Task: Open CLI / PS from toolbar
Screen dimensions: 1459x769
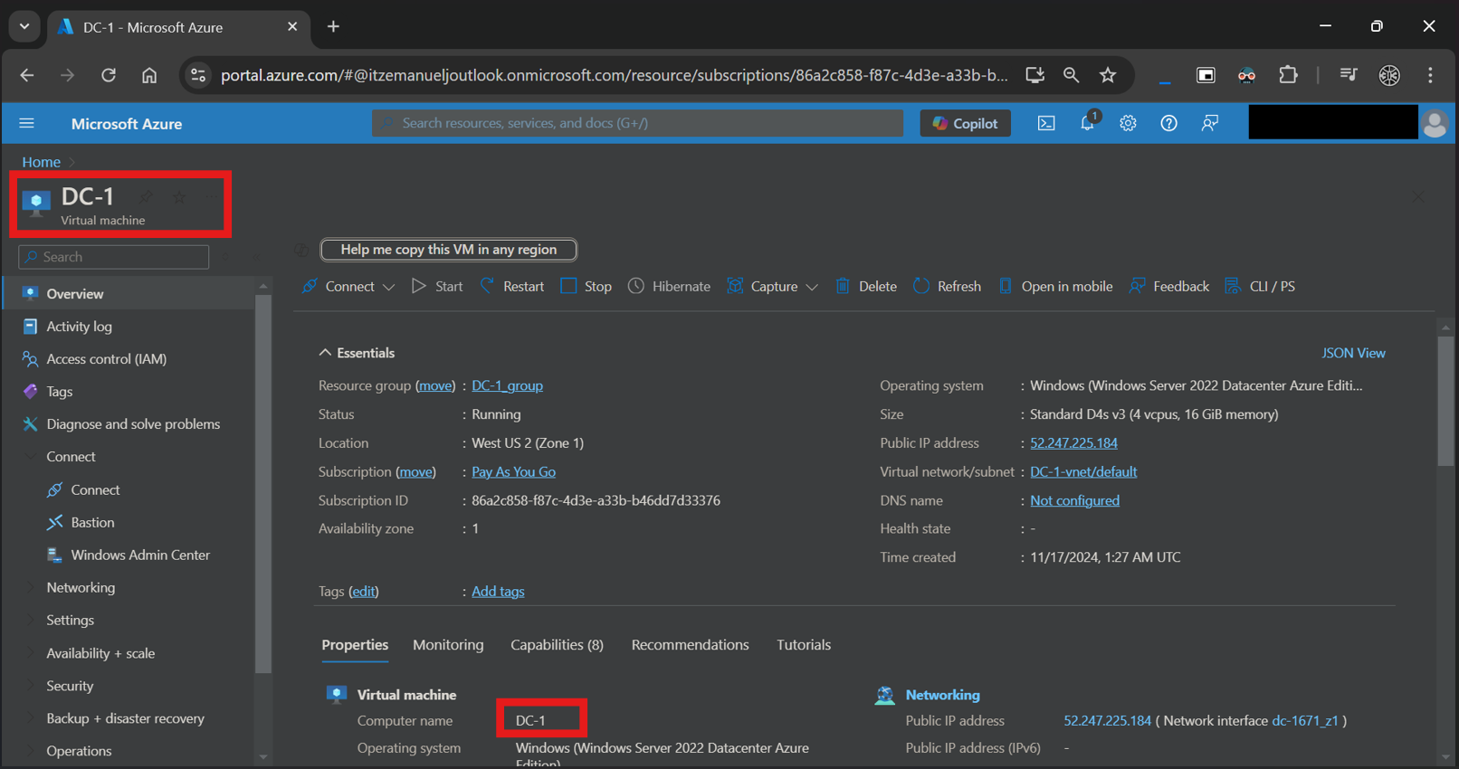Action: click(x=1260, y=286)
